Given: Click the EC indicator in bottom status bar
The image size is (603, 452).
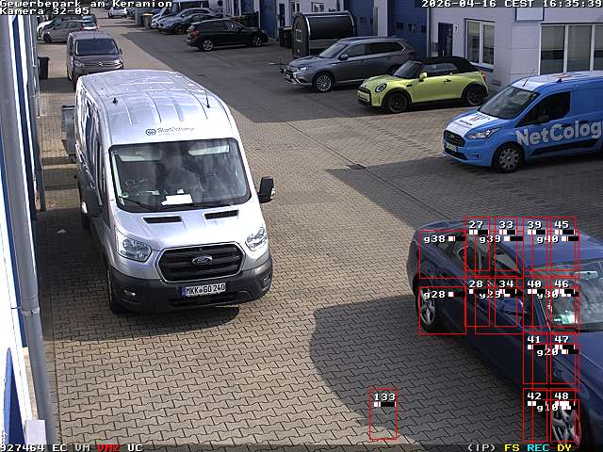Looking at the screenshot, I should pos(59,447).
